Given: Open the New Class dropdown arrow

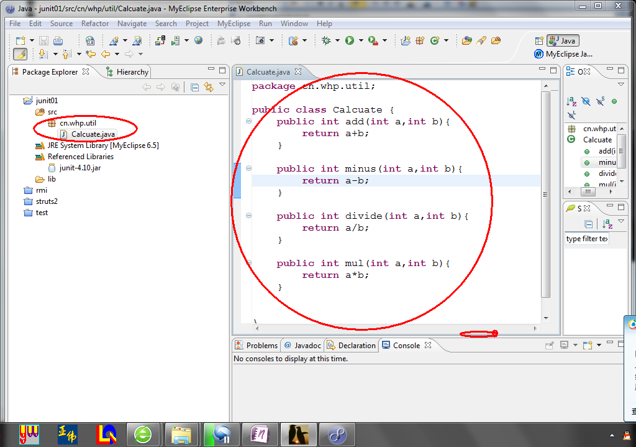Looking at the screenshot, I should (446, 40).
